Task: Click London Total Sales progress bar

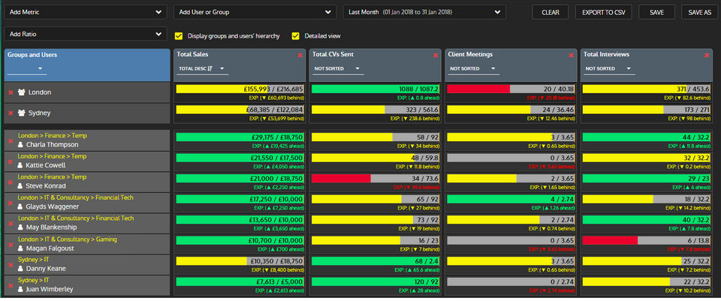Action: click(240, 89)
